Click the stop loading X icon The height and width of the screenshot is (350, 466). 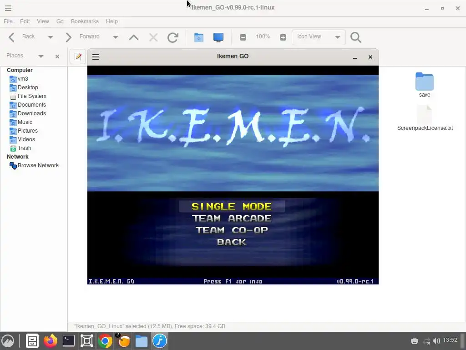pyautogui.click(x=153, y=37)
